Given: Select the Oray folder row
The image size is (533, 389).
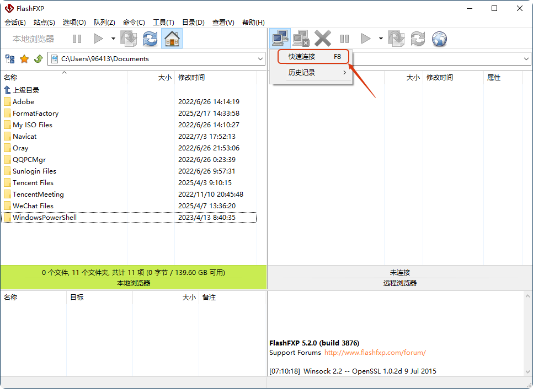Looking at the screenshot, I should click(x=129, y=148).
